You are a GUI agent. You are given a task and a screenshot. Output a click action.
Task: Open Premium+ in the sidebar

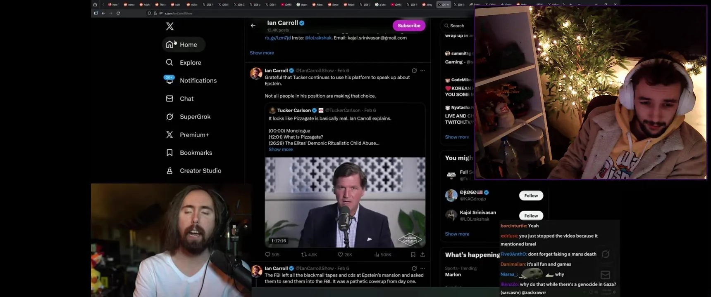point(188,135)
